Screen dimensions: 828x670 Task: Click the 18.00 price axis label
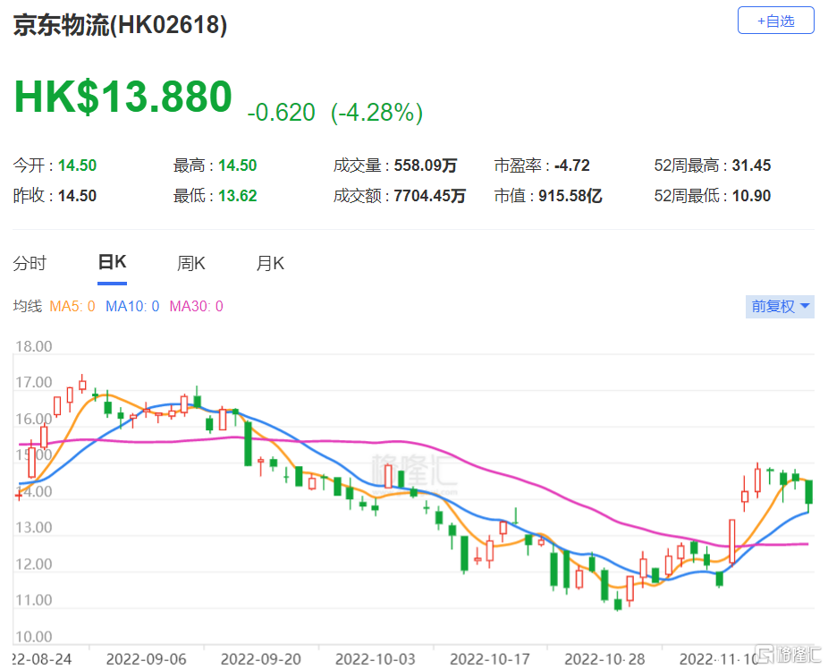click(x=34, y=346)
